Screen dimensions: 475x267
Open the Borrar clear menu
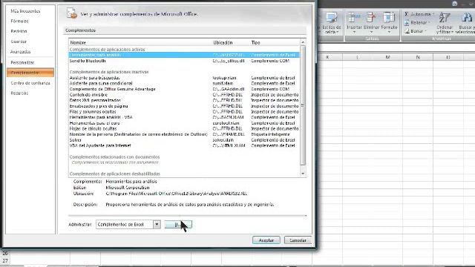point(416,31)
